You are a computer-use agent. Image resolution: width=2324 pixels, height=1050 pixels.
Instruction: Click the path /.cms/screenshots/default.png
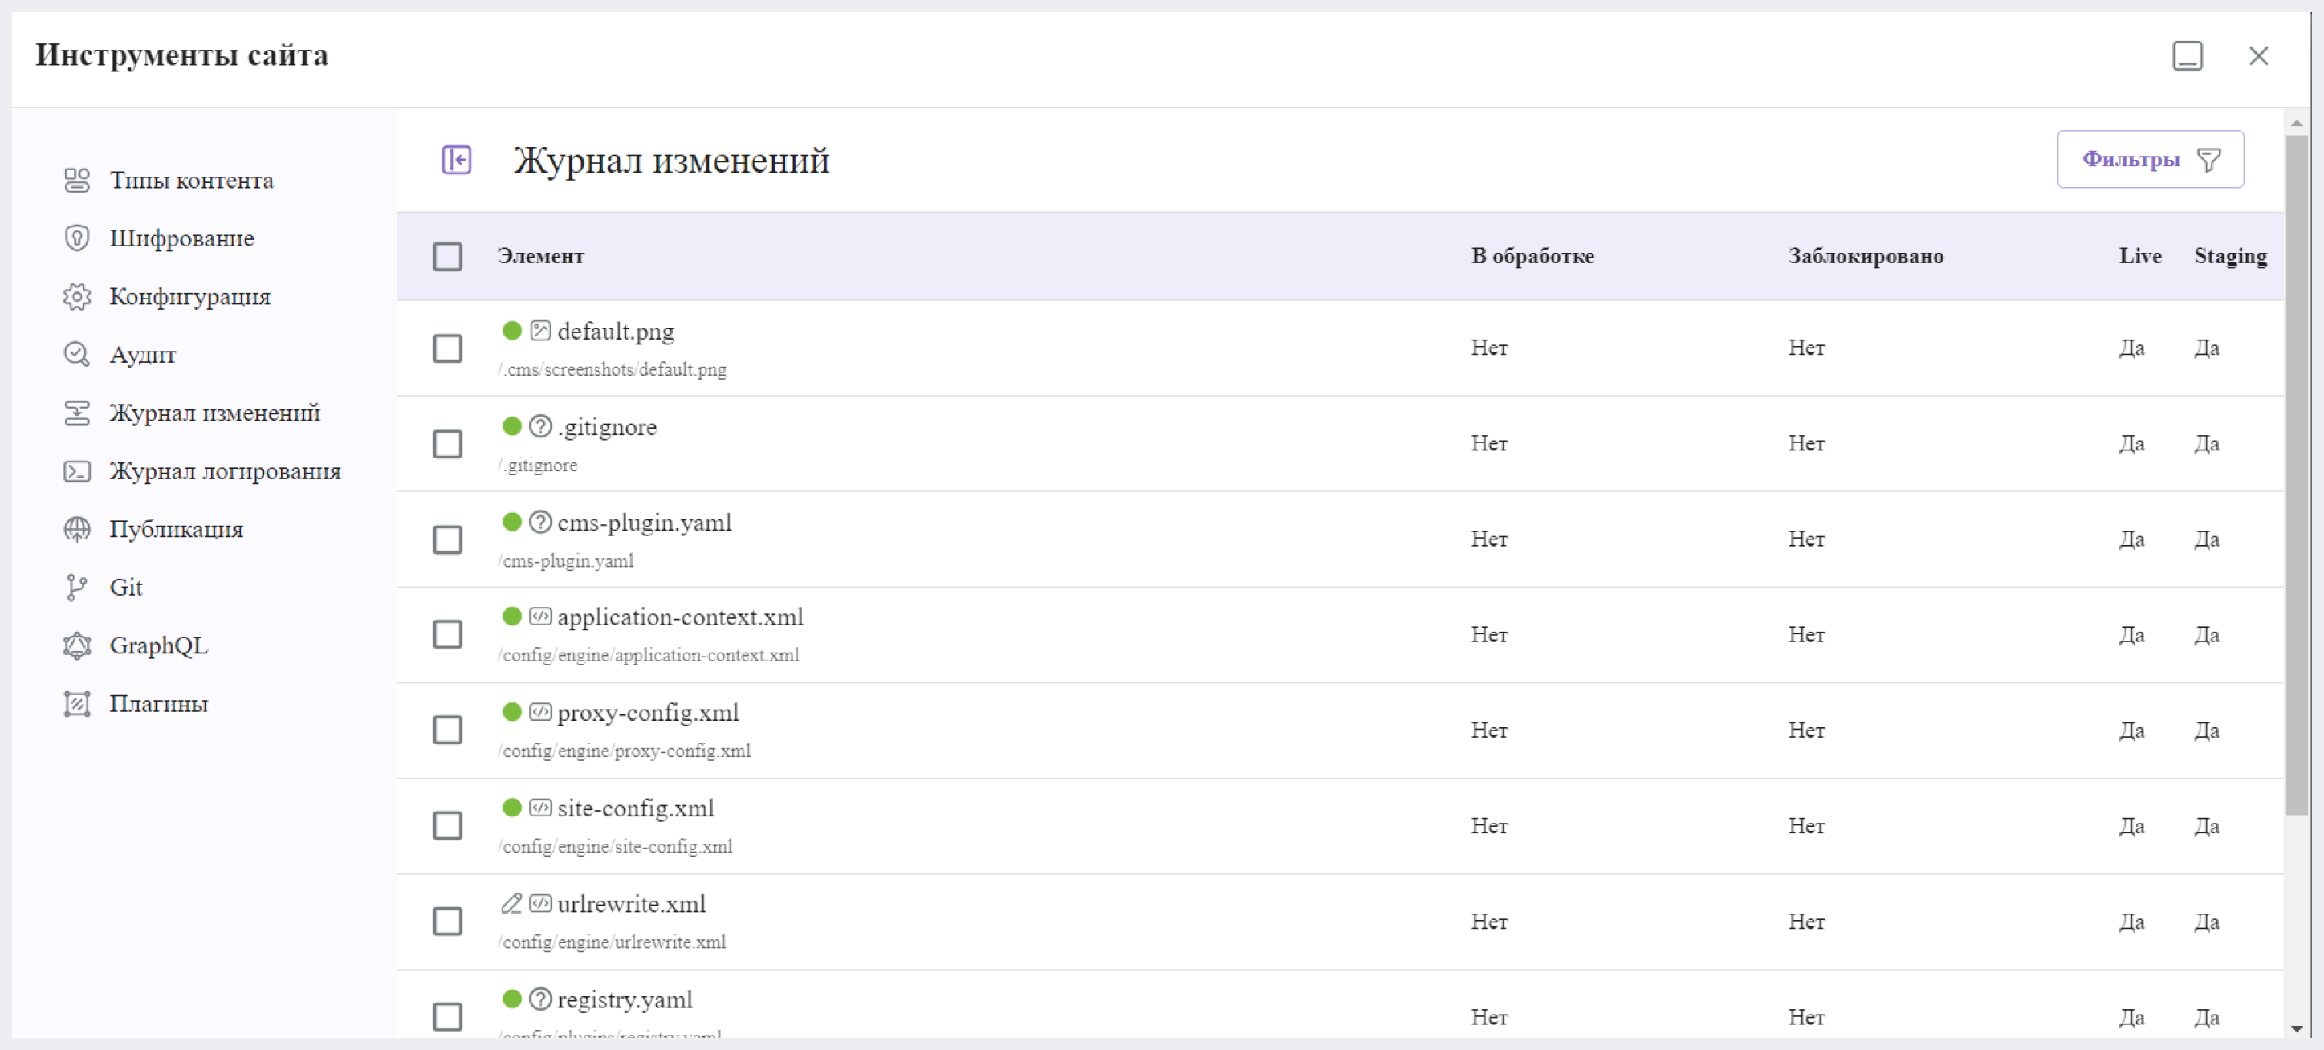[x=612, y=370]
